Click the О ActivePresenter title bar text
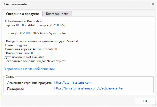 click(x=15, y=4)
